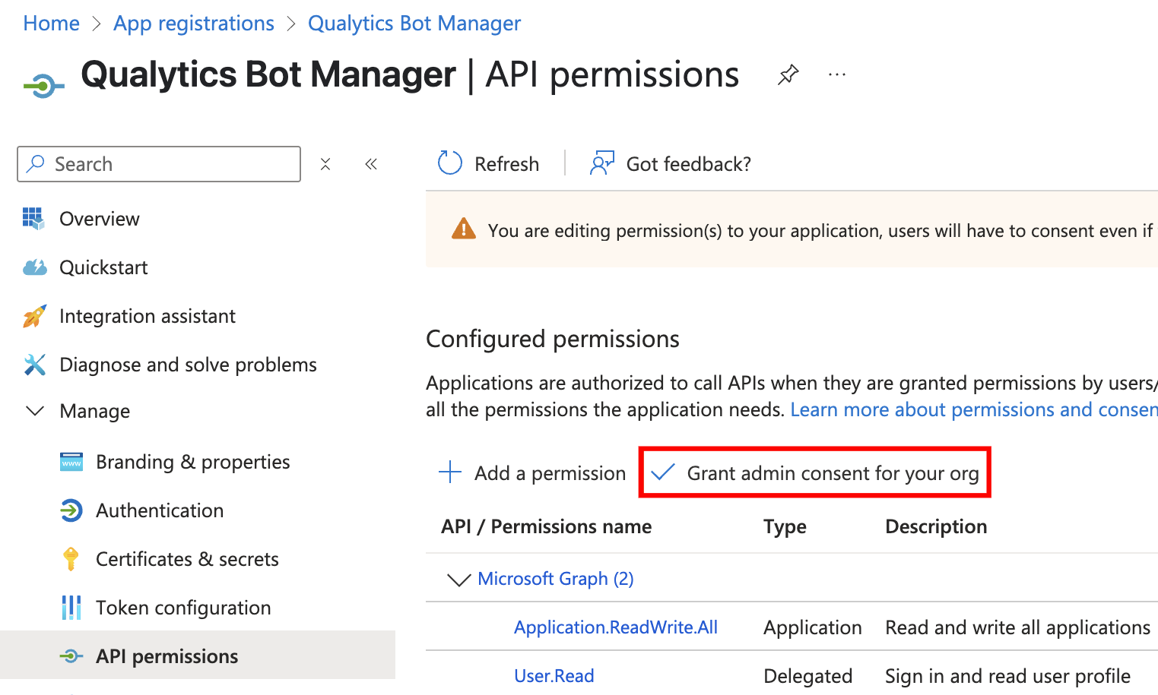Click 'Read and write all applications' description
1158x695 pixels.
point(1017,627)
